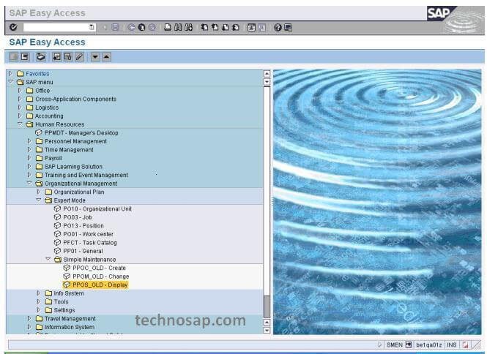Click the Back arrow icon in toolbar
487x354 pixels.
pos(131,28)
